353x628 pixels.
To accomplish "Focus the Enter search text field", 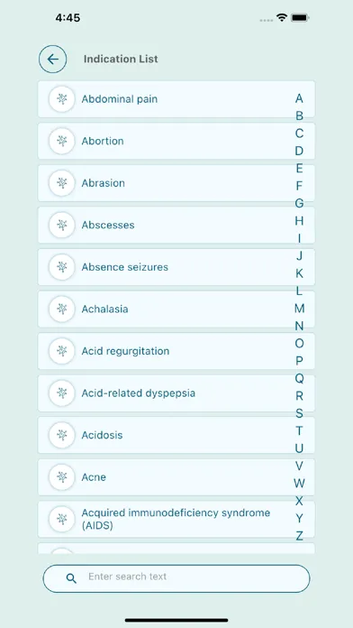I will coord(176,578).
